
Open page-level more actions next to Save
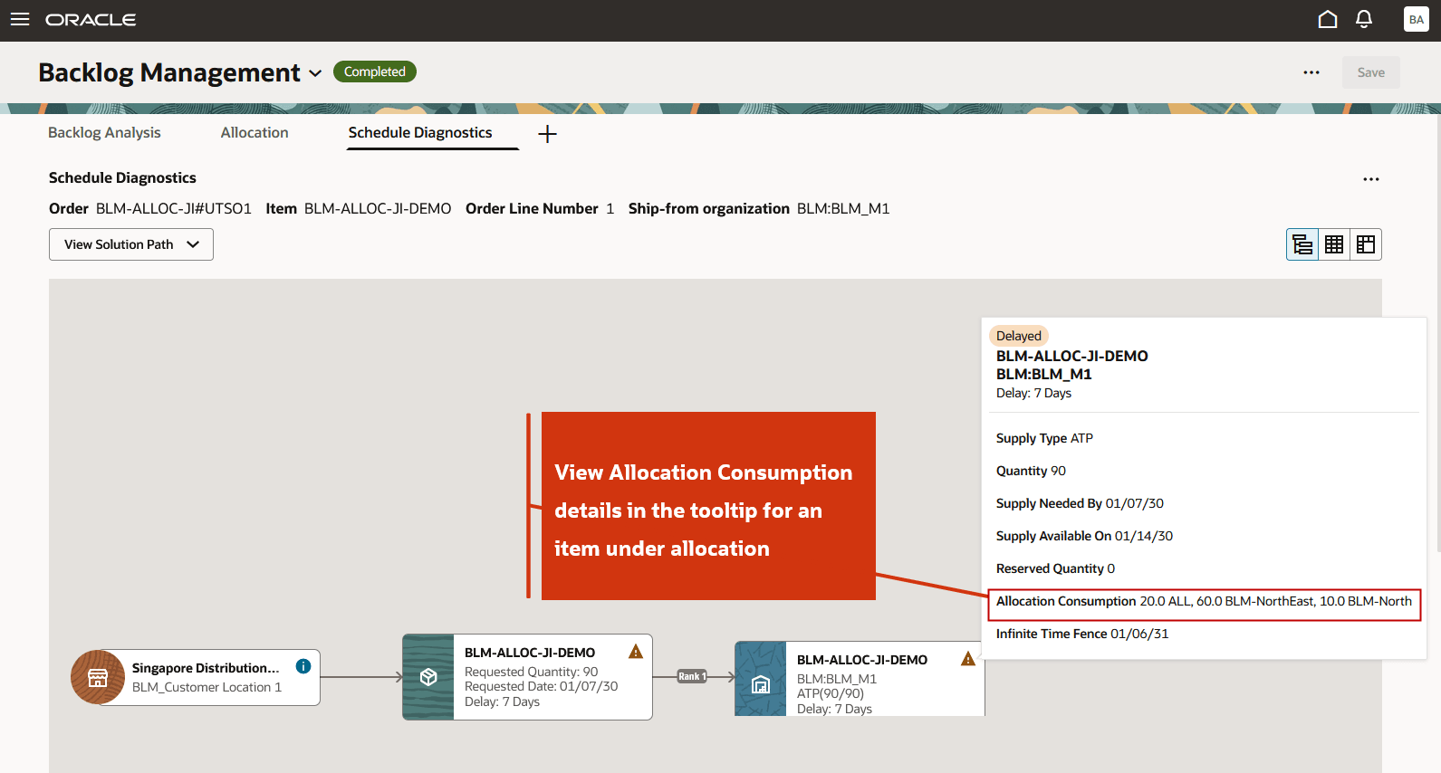(1311, 72)
